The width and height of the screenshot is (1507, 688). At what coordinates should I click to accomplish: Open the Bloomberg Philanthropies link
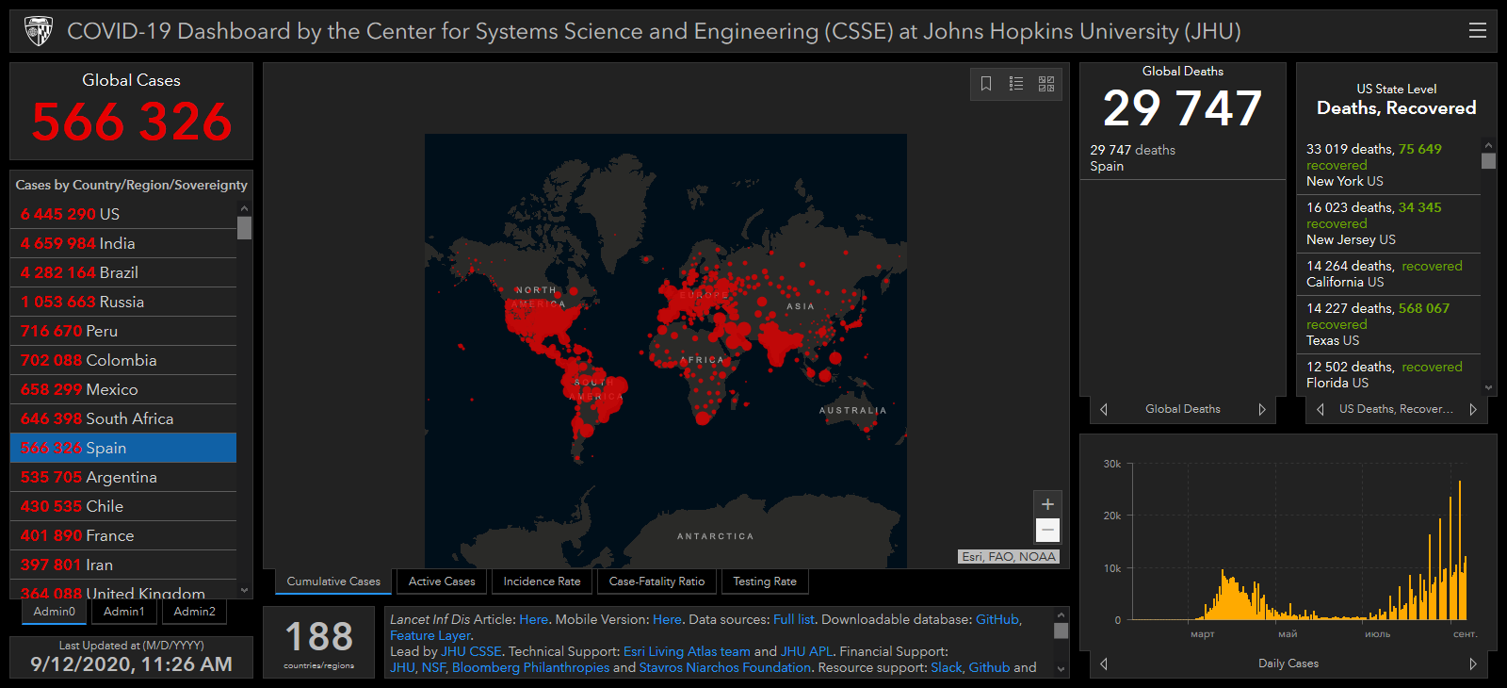point(530,667)
